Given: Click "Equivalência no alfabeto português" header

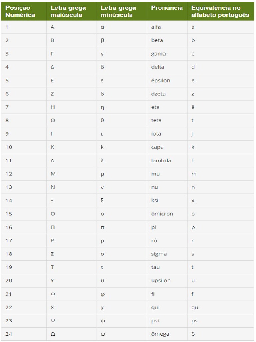Looking at the screenshot, I should [x=220, y=11].
